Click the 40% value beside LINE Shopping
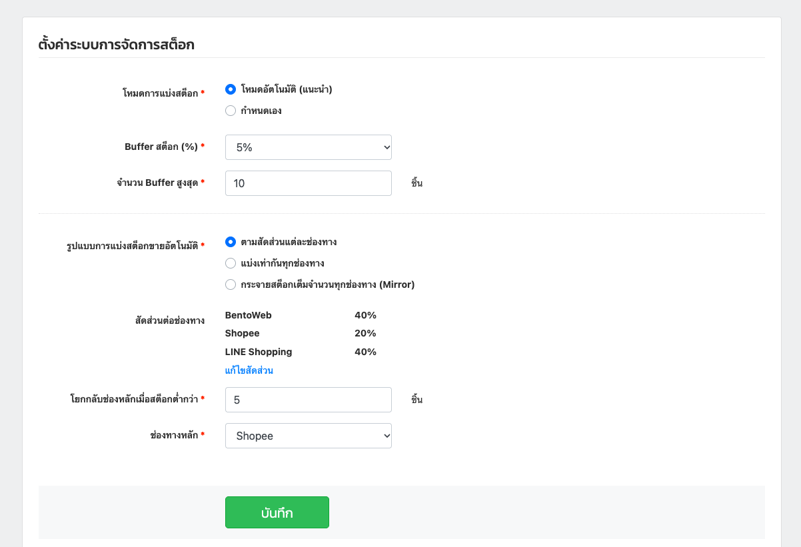Image resolution: width=801 pixels, height=547 pixels. (365, 352)
